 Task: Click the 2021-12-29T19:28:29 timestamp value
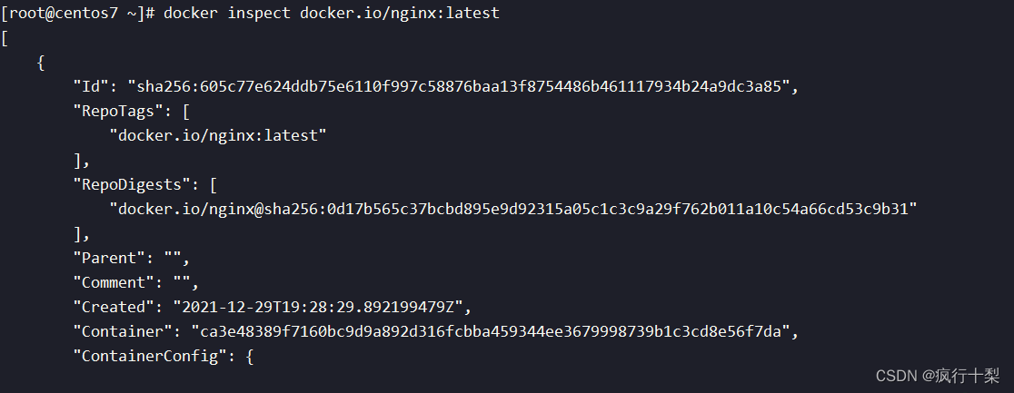317,307
